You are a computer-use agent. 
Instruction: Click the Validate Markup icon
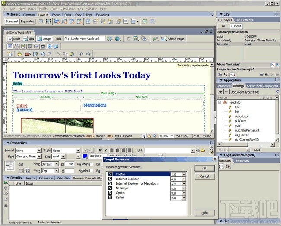pos(156,39)
